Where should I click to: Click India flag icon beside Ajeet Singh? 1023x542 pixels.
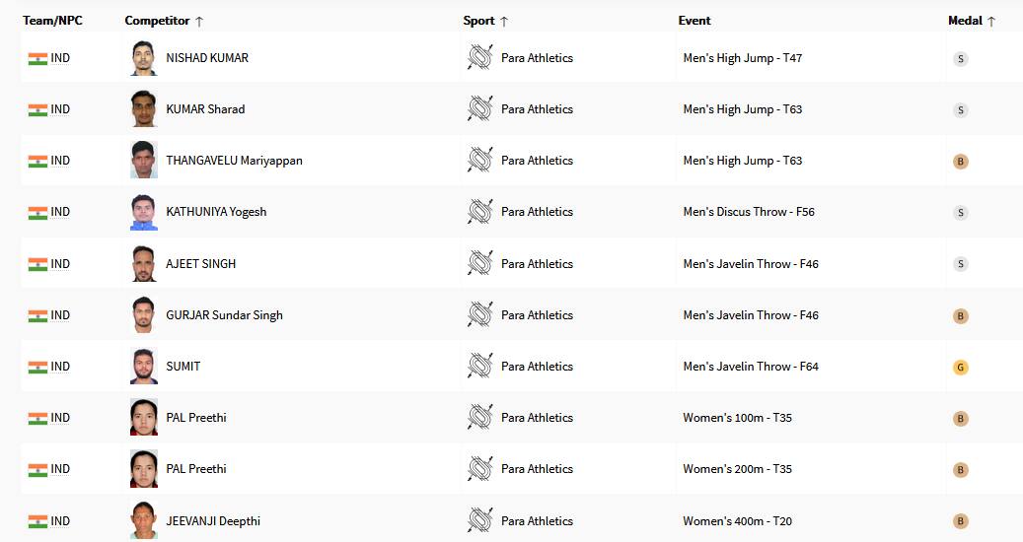coord(37,264)
